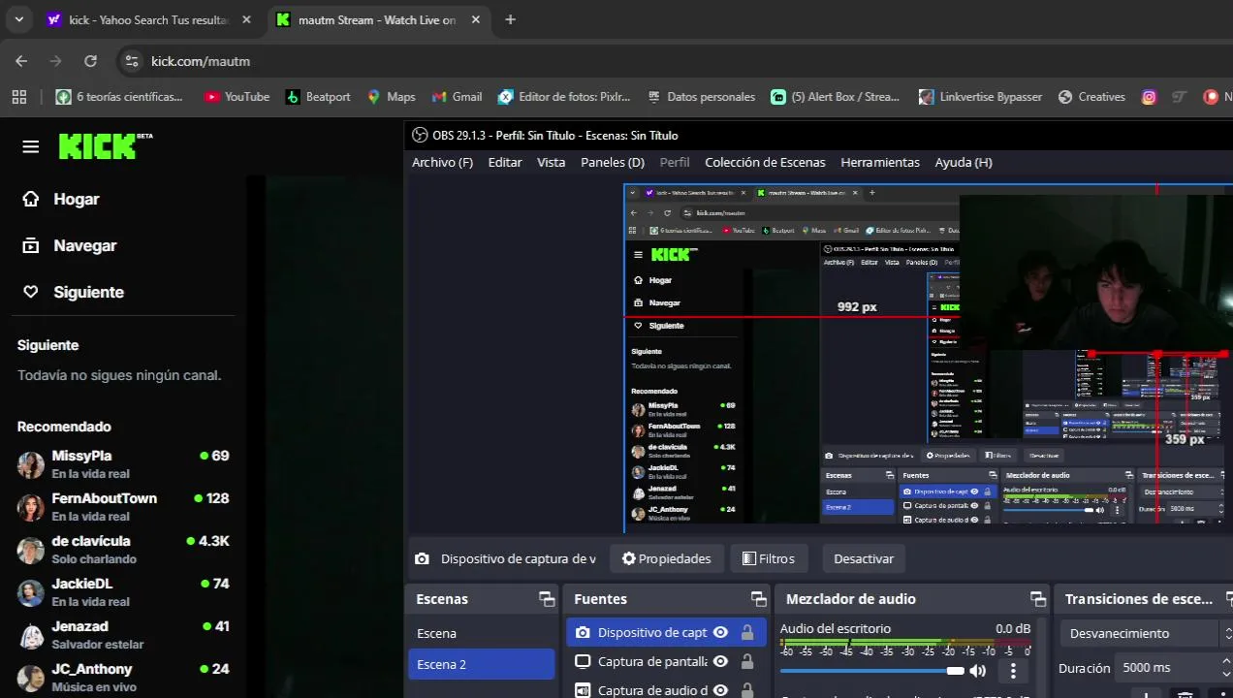Open browser tab search chevron

pos(18,19)
